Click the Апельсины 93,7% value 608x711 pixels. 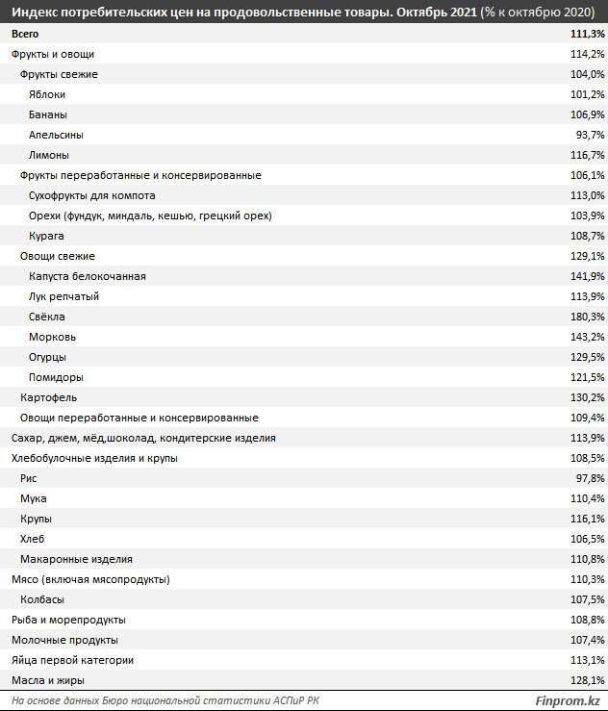(590, 135)
